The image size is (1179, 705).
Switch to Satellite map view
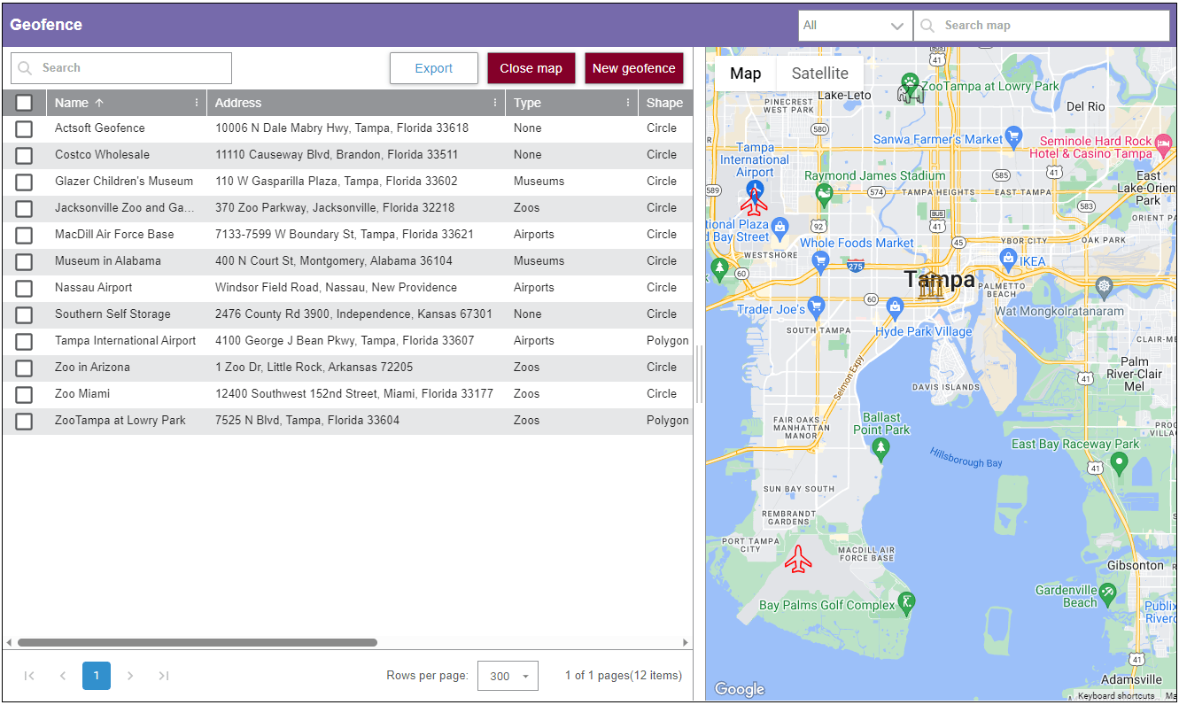click(x=819, y=74)
